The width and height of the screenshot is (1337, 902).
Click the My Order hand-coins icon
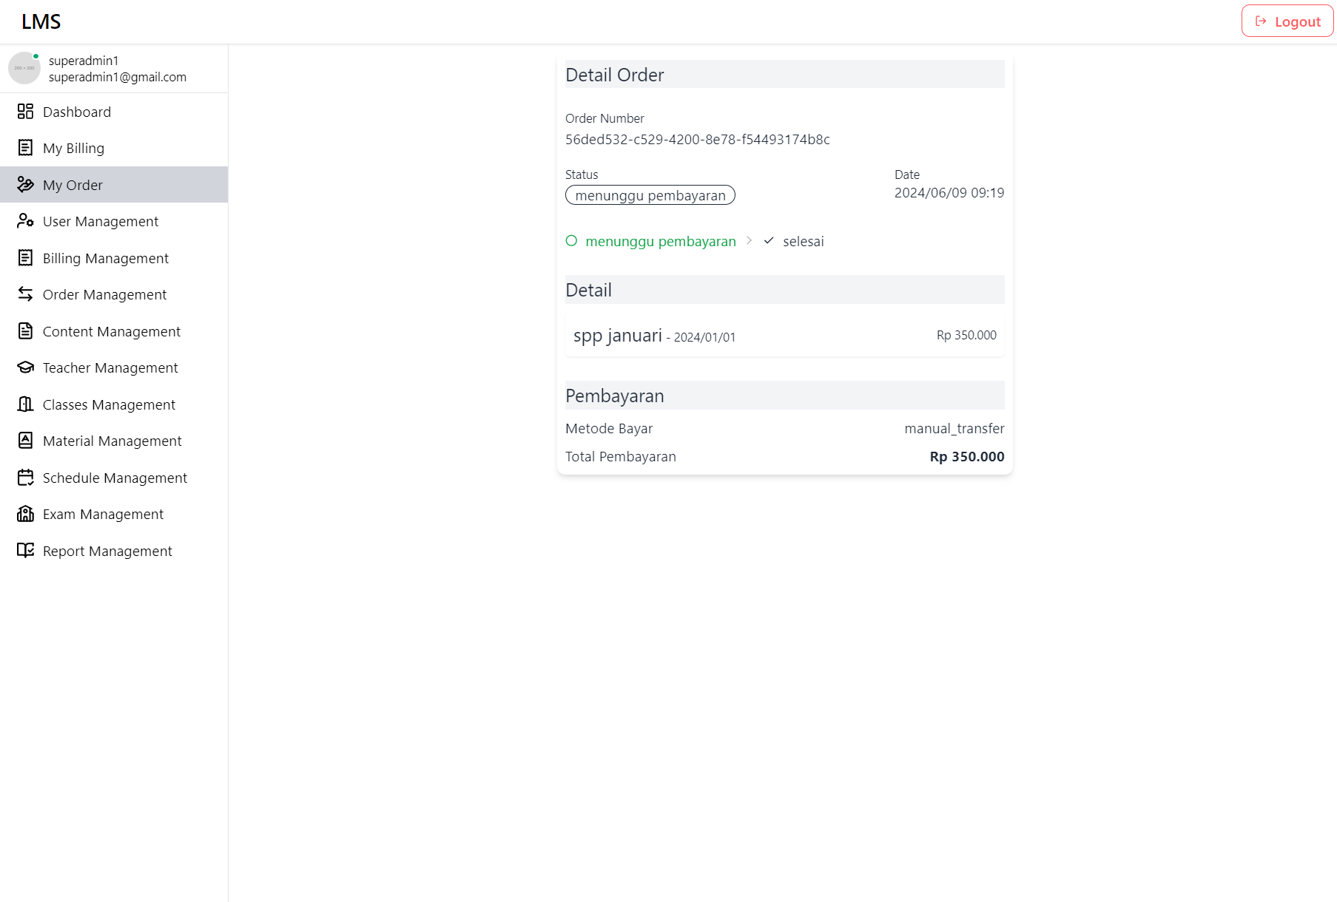pyautogui.click(x=25, y=185)
